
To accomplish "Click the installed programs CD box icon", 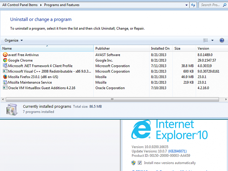I will [12, 110].
